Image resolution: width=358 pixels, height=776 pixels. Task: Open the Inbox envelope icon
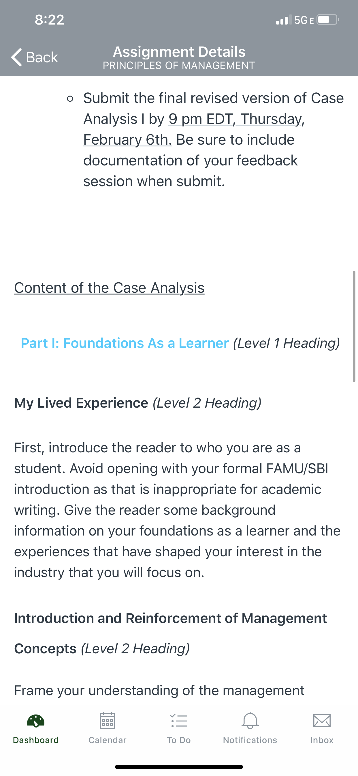(x=322, y=721)
